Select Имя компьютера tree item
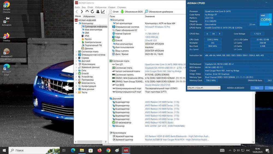 (92, 30)
